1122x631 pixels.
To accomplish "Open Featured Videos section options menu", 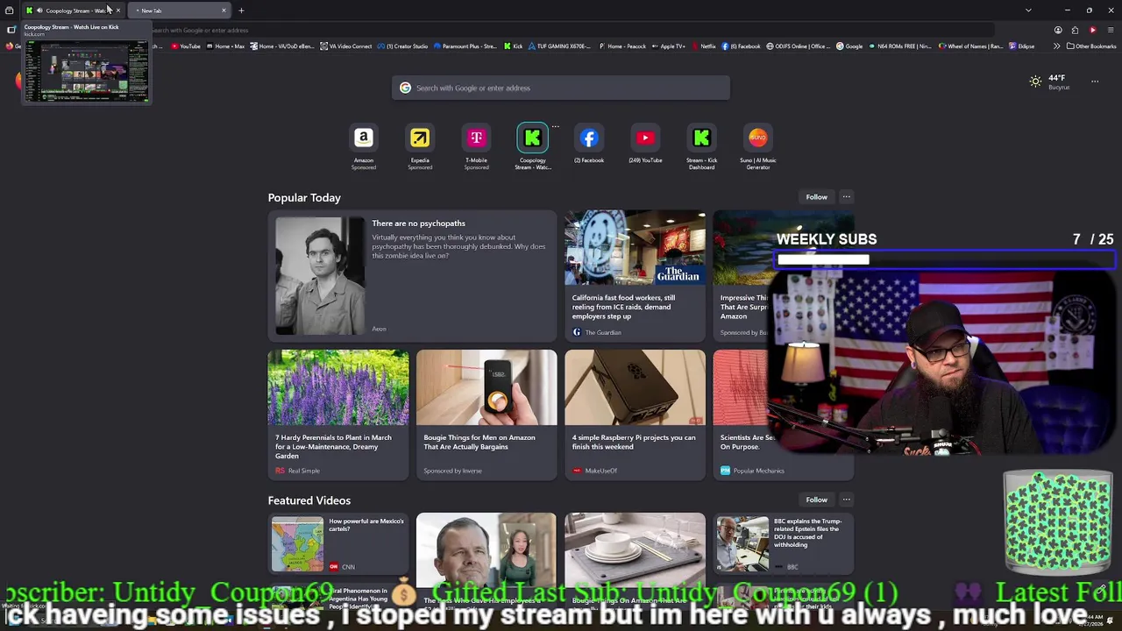I will click(847, 500).
